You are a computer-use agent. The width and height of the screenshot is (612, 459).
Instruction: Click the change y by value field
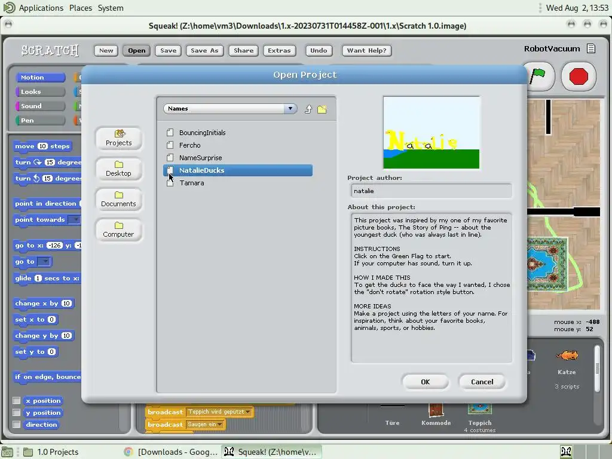[x=66, y=336]
